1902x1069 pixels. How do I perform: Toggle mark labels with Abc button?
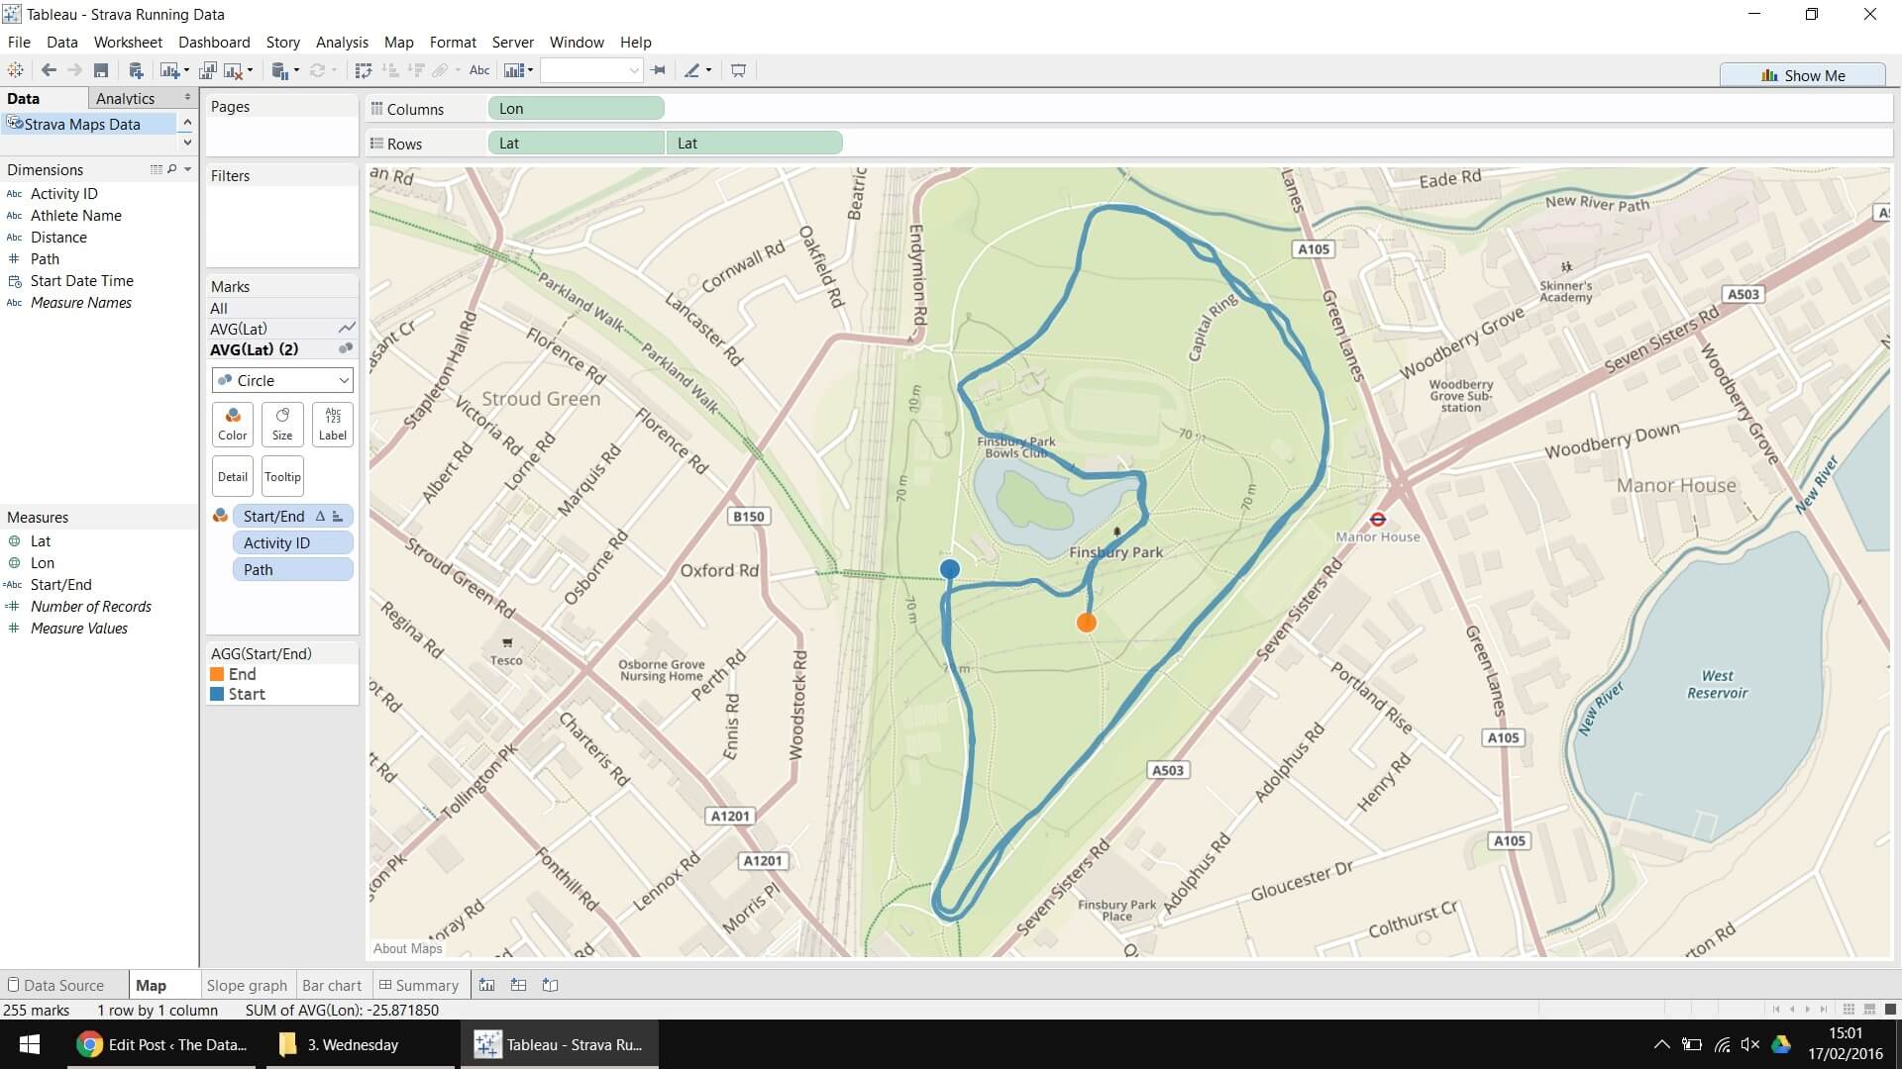click(479, 70)
